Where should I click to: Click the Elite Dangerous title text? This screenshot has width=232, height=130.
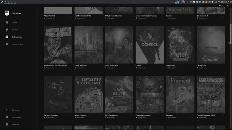click(111, 115)
